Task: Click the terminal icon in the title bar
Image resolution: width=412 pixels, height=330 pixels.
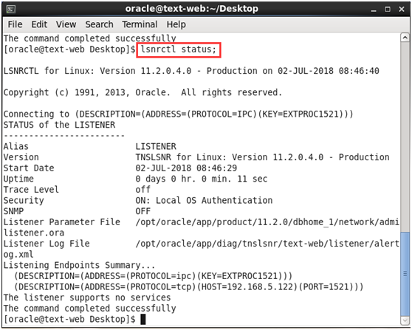Action: point(11,9)
